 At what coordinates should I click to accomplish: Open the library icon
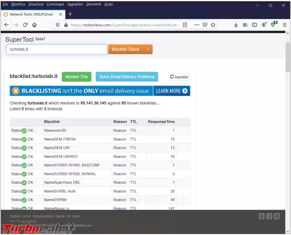tap(245, 25)
